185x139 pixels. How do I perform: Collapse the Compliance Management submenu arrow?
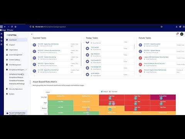(x=26, y=69)
